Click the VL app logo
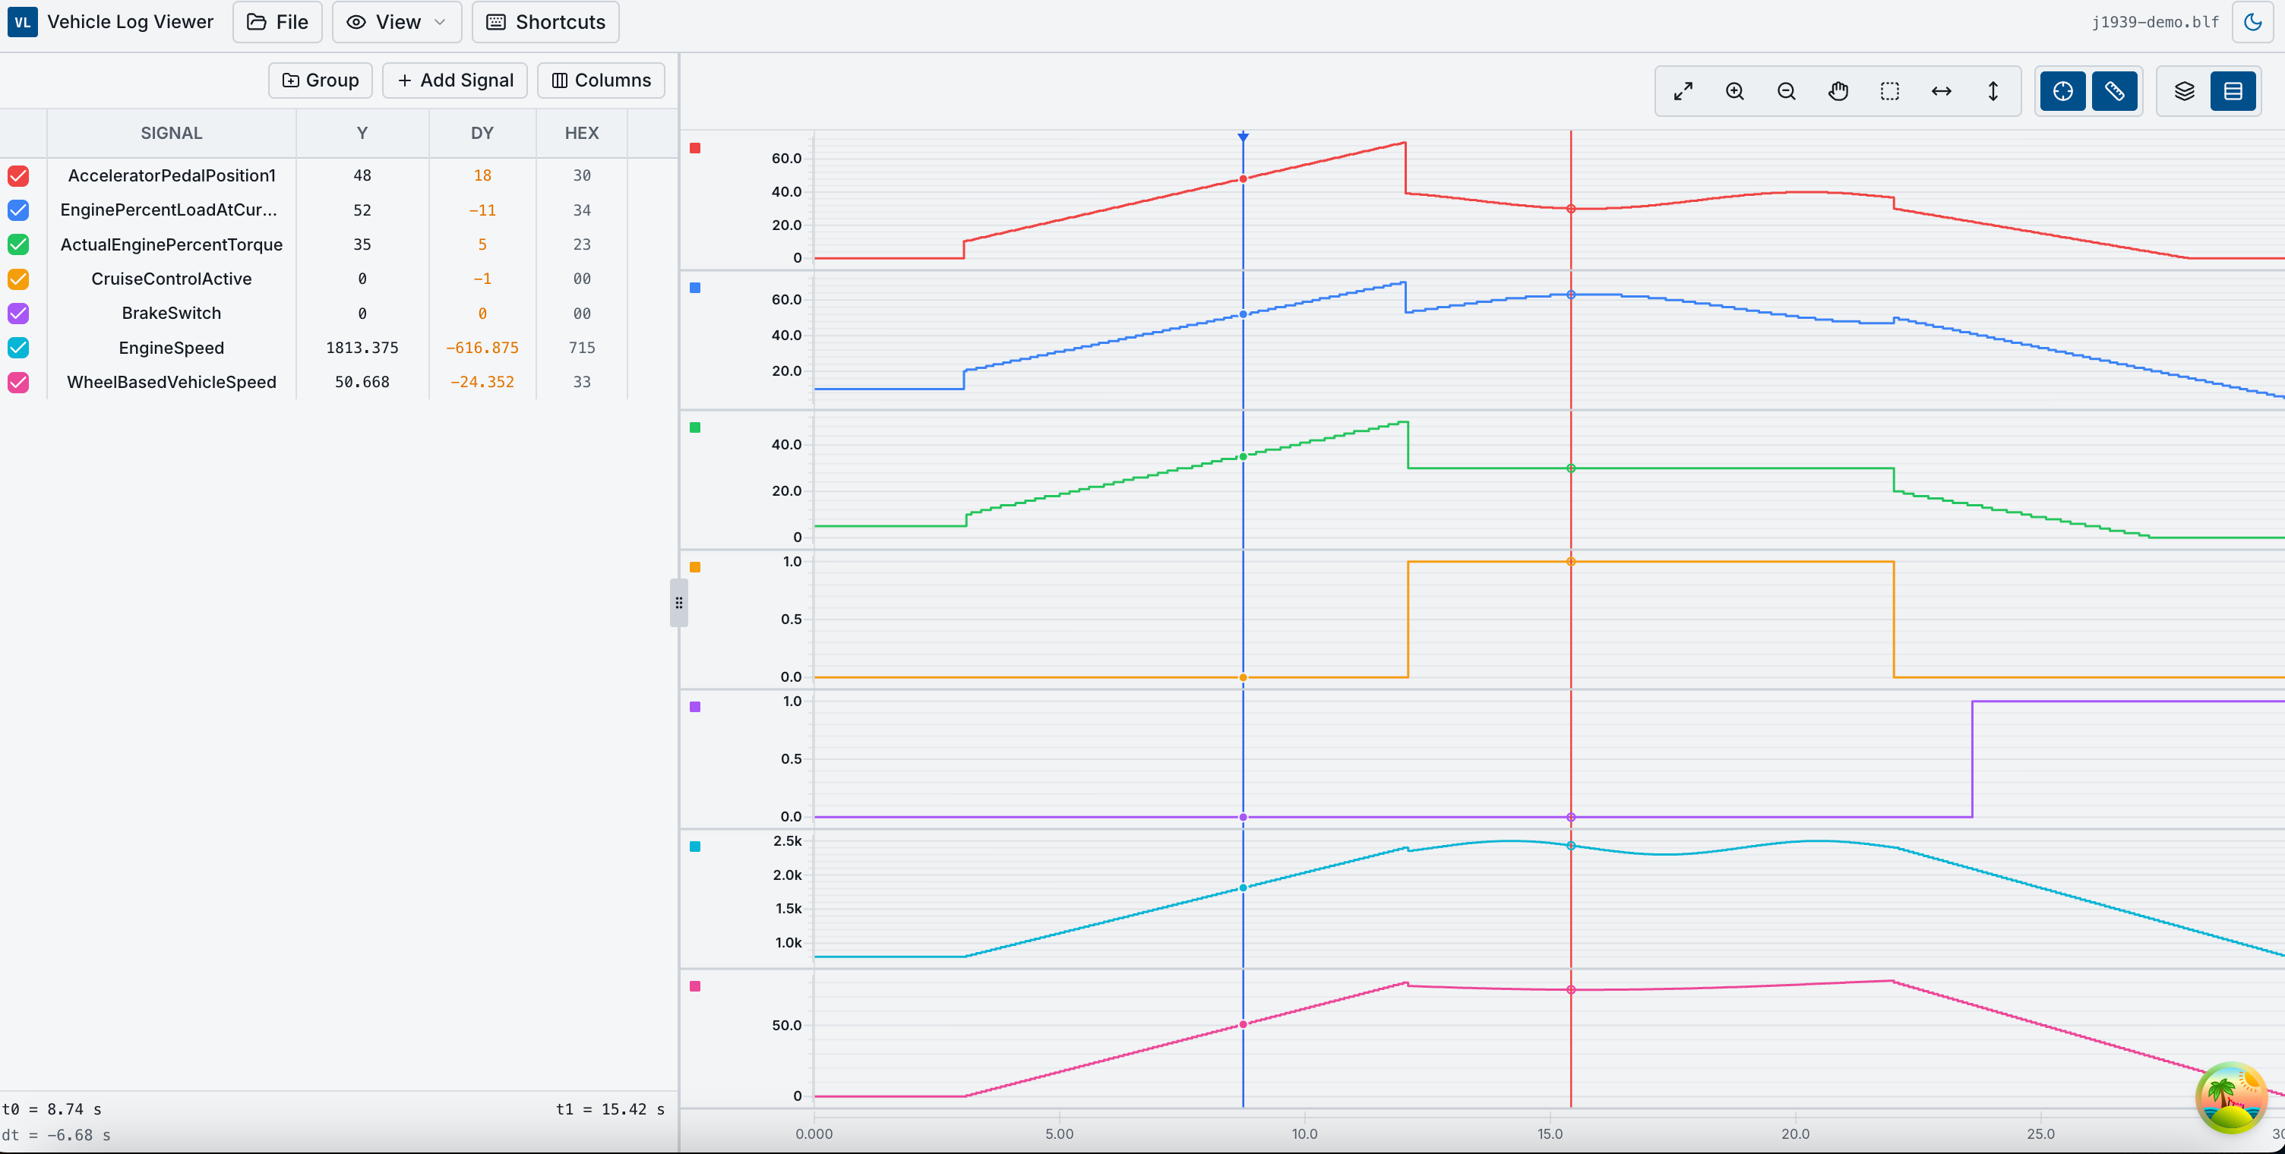2285x1154 pixels. tap(22, 22)
